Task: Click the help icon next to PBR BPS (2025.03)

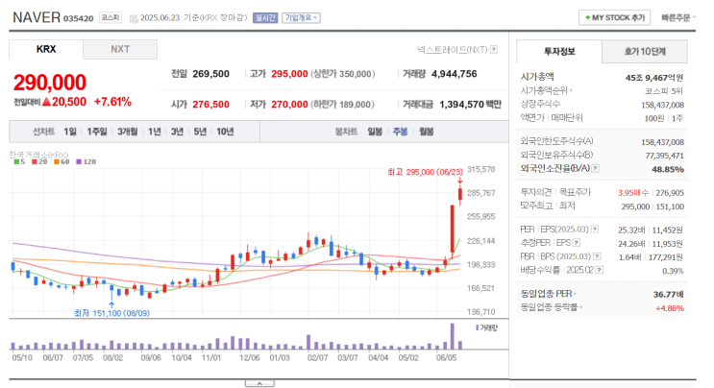Action: [597, 256]
